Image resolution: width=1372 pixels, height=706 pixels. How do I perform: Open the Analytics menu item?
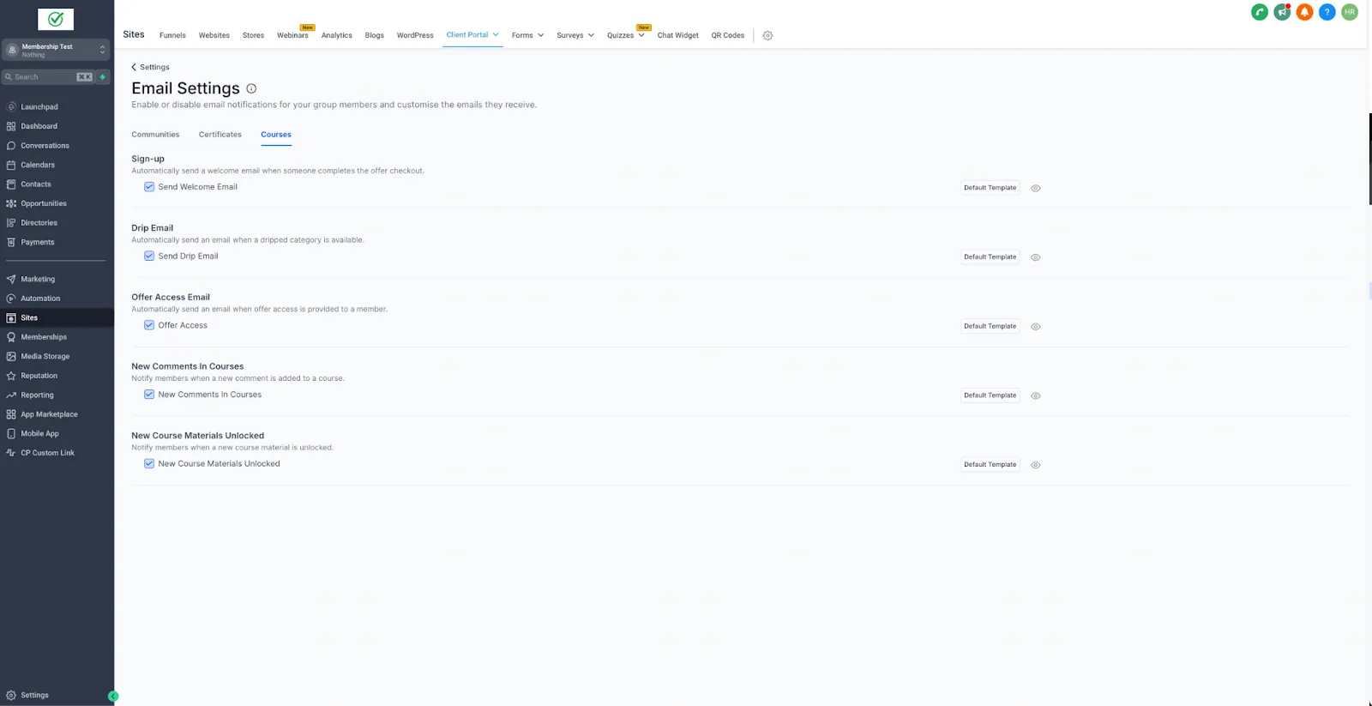point(337,35)
